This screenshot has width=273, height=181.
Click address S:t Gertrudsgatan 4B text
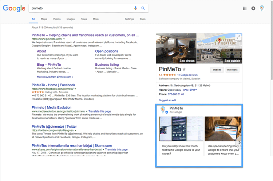pos(190,85)
